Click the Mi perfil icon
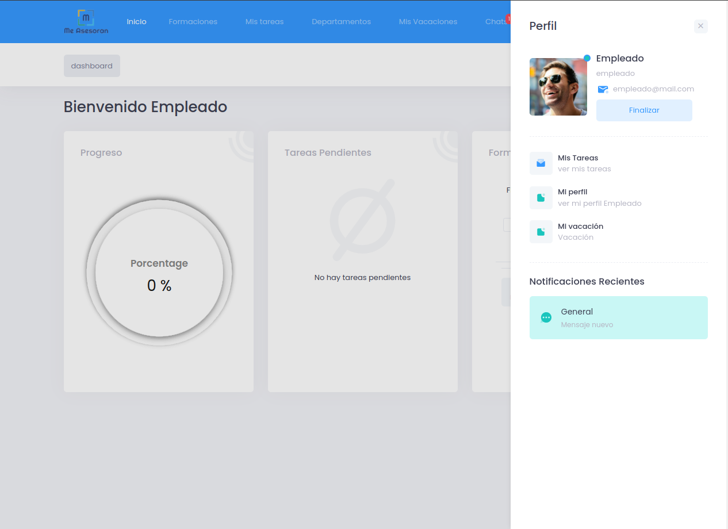The height and width of the screenshot is (529, 728). [x=541, y=198]
